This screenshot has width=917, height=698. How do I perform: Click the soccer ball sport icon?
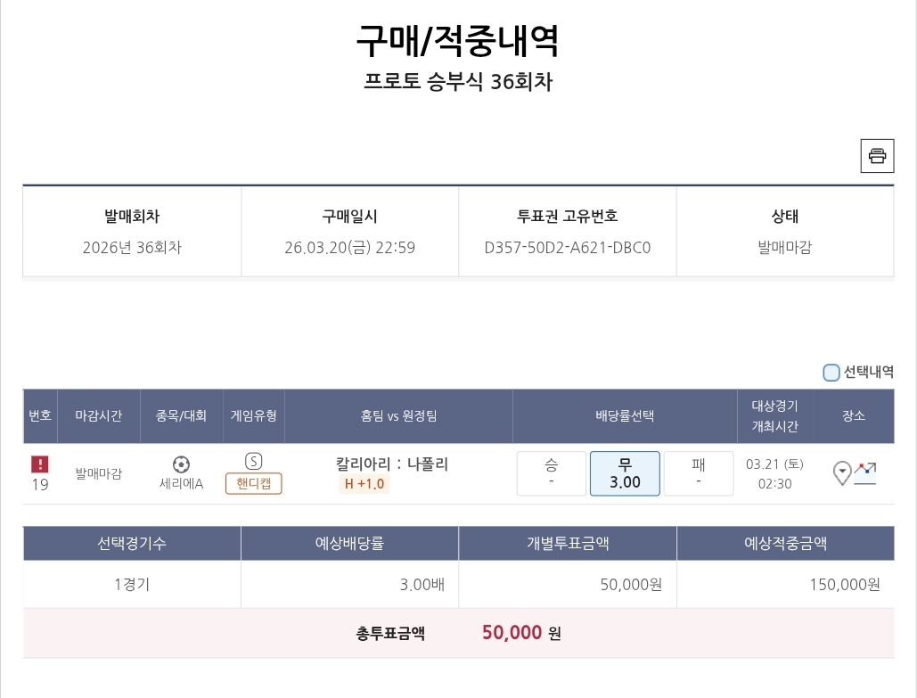pyautogui.click(x=181, y=464)
